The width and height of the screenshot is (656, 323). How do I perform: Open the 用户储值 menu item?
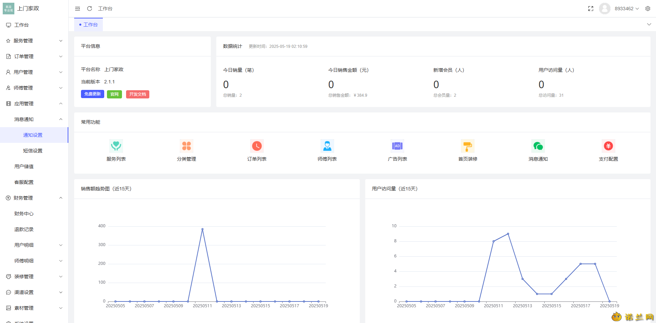(x=34, y=166)
